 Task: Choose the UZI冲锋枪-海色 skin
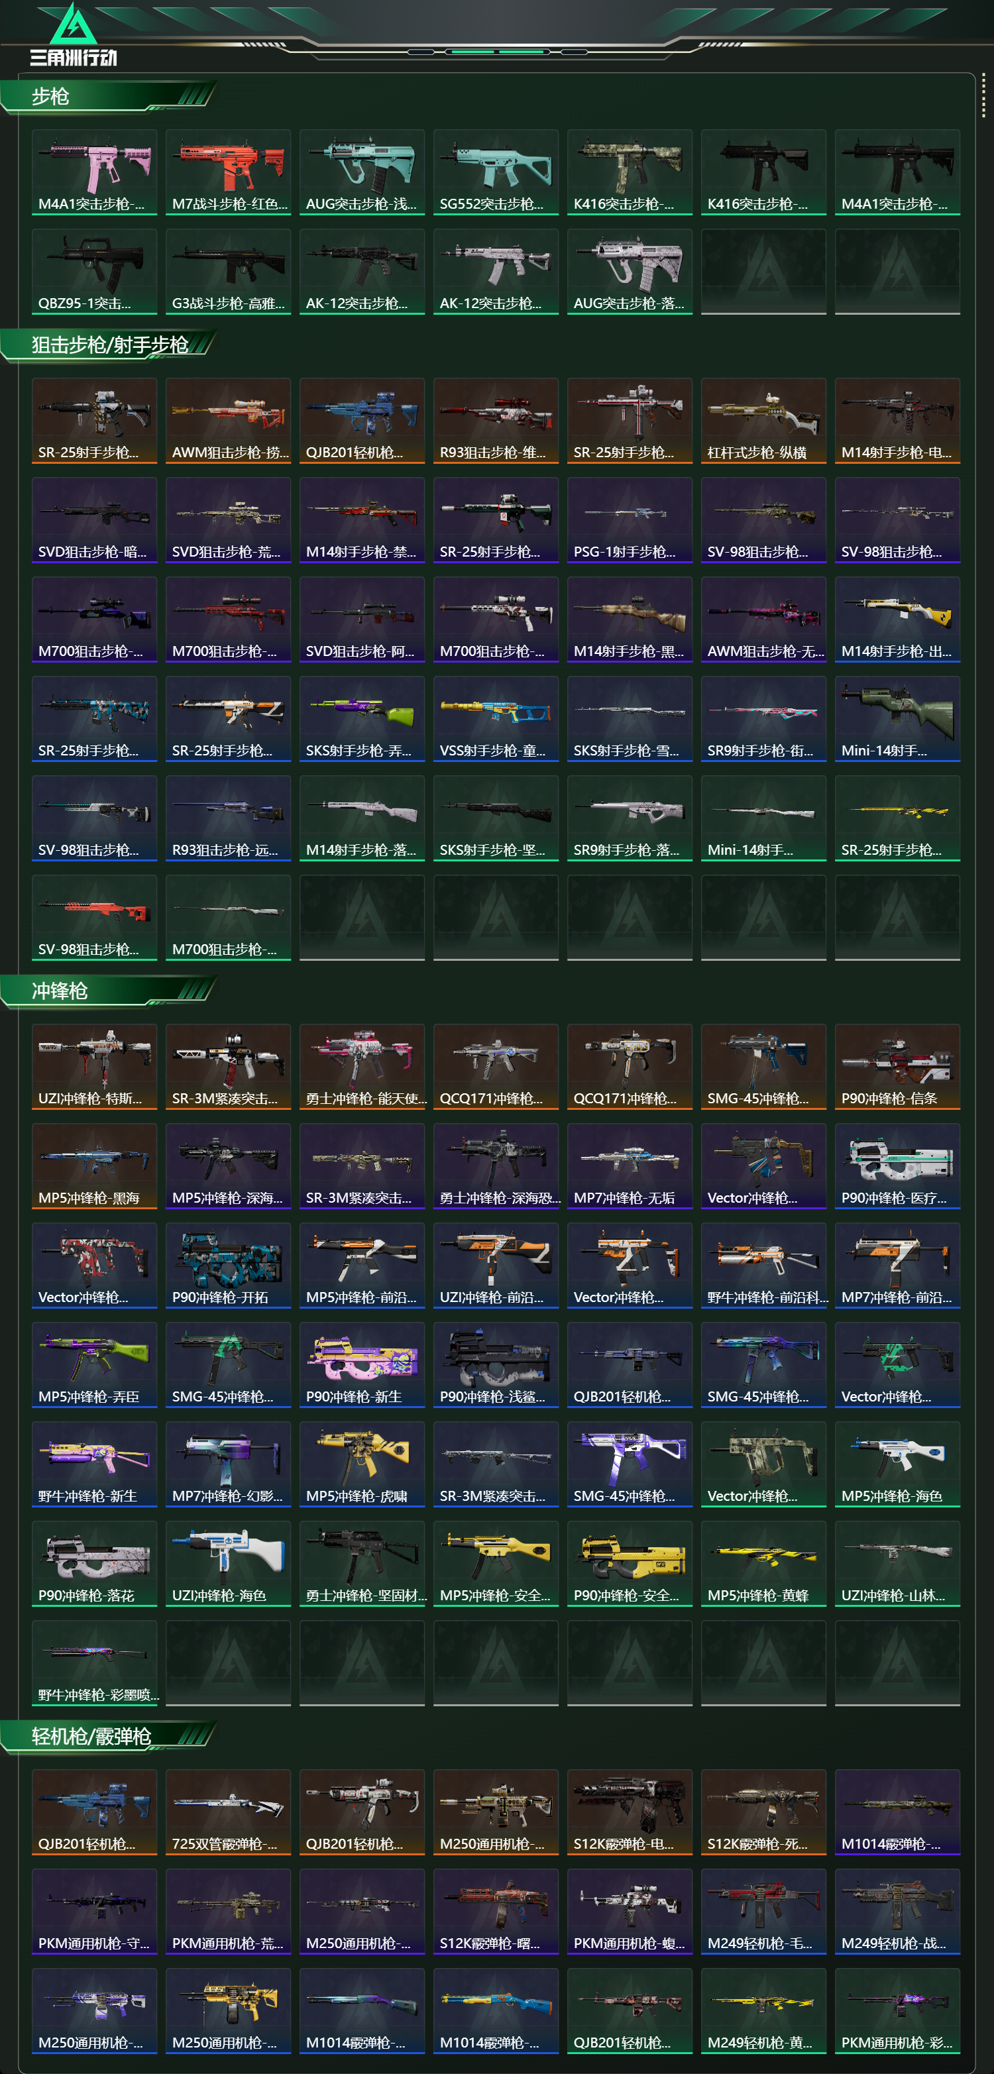click(229, 1564)
